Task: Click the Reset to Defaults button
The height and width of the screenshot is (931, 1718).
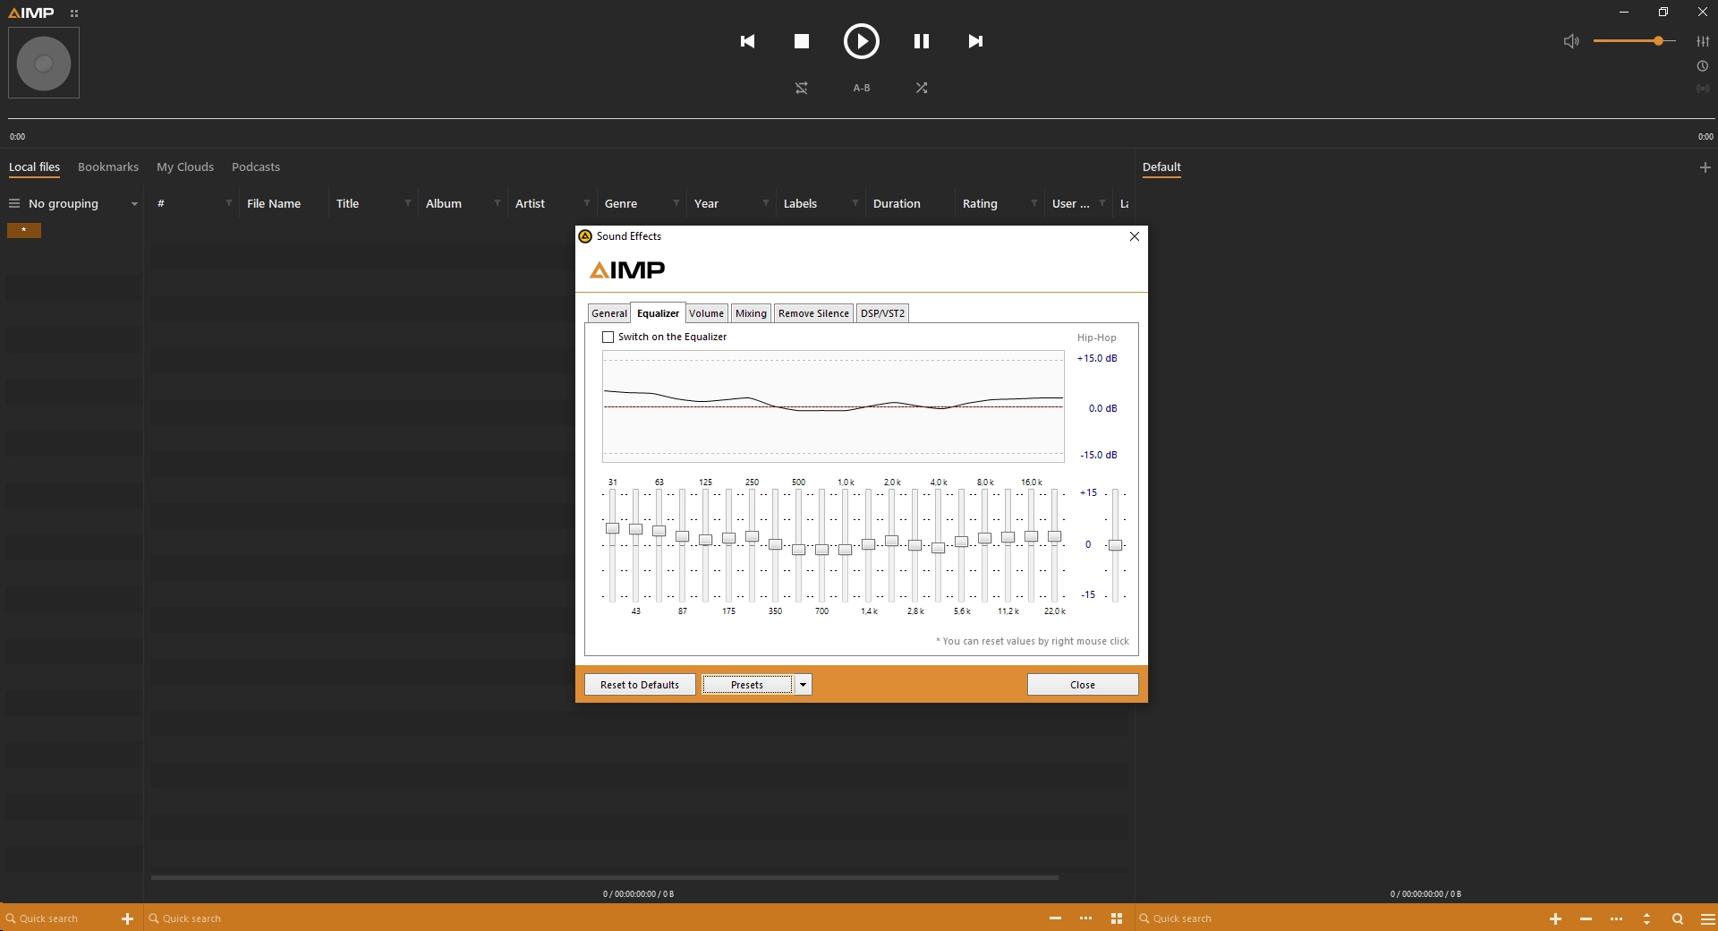Action: pos(639,685)
